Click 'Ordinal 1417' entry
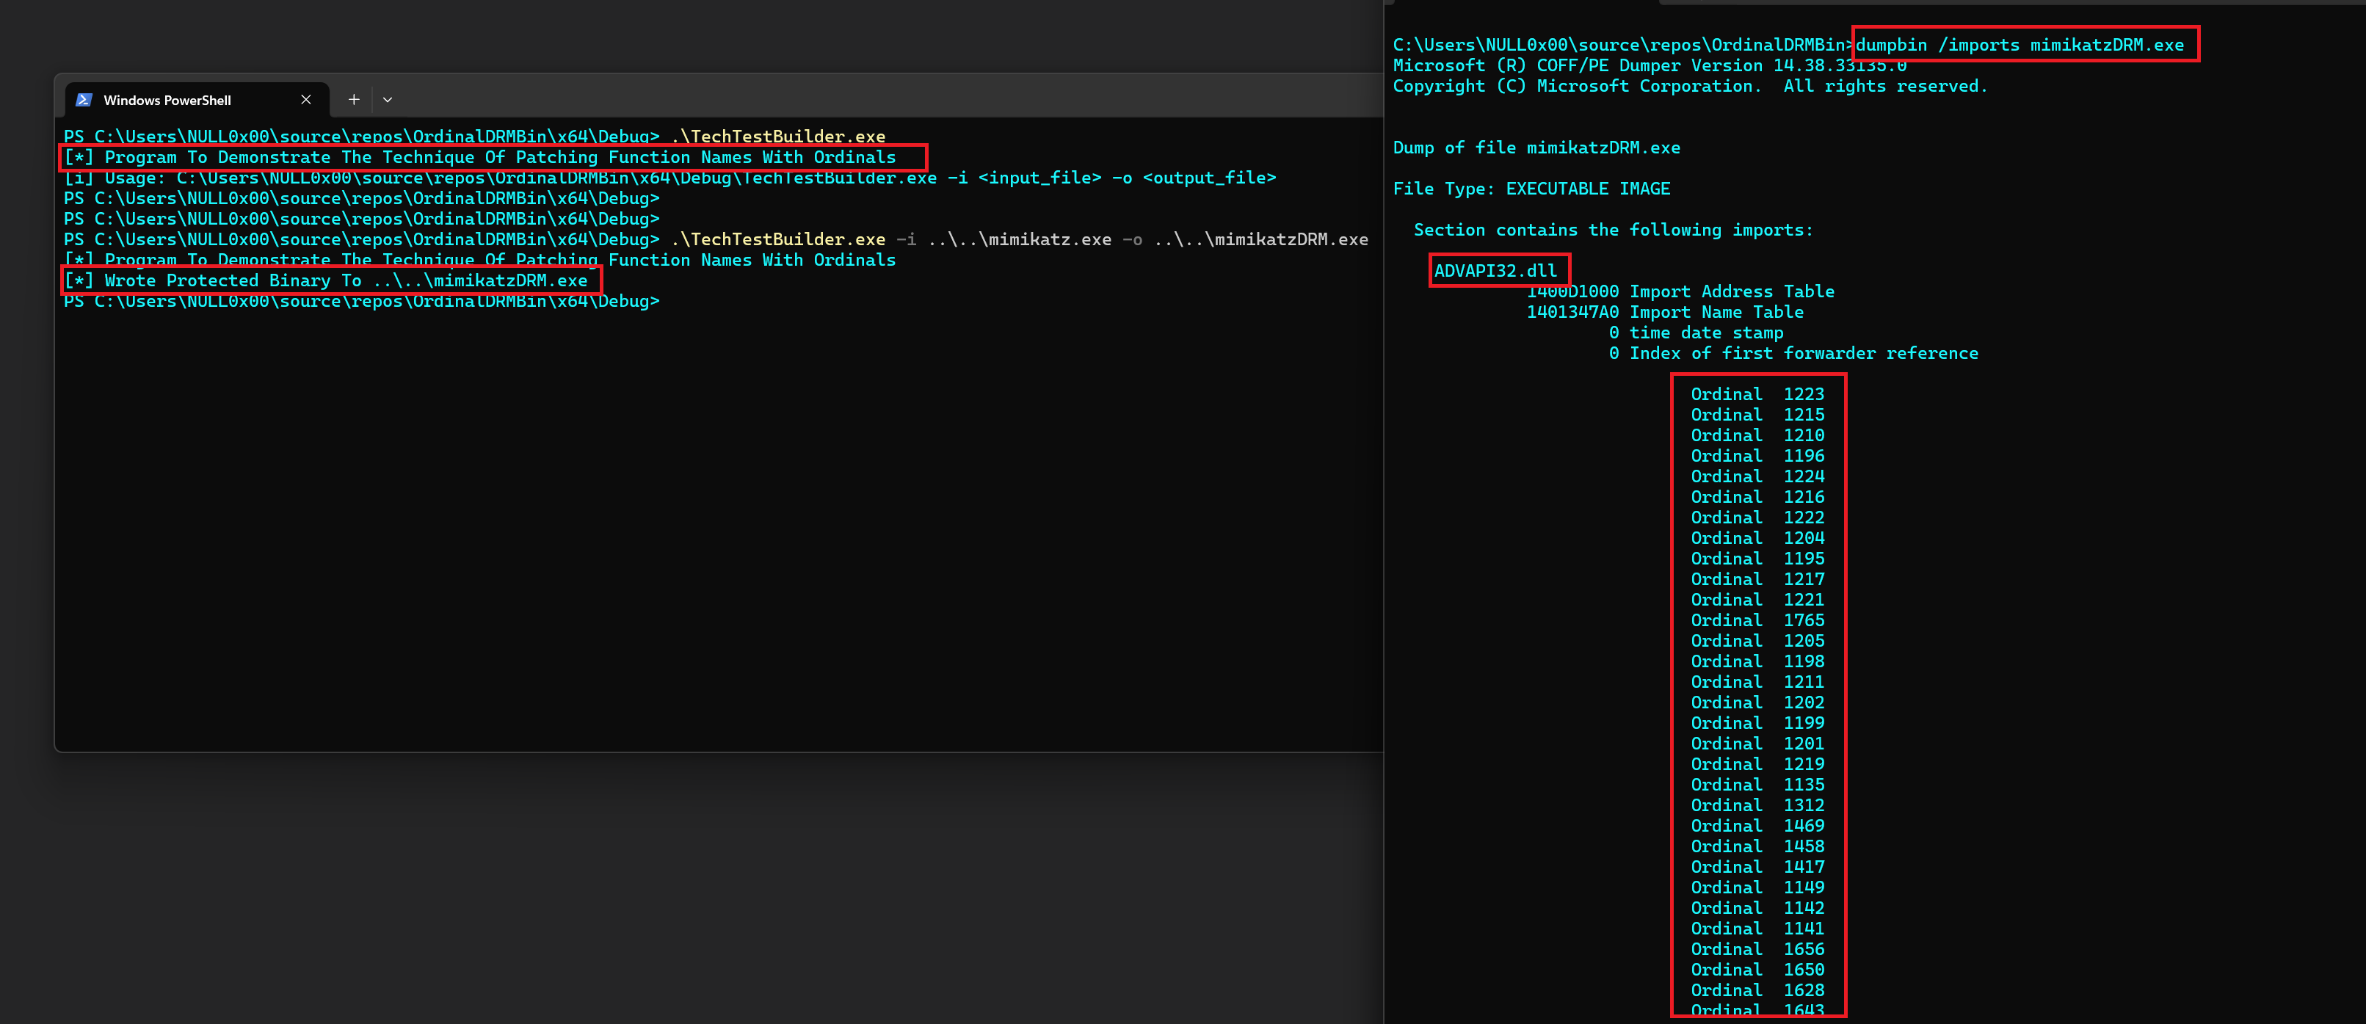The height and width of the screenshot is (1024, 2366). (x=1758, y=867)
